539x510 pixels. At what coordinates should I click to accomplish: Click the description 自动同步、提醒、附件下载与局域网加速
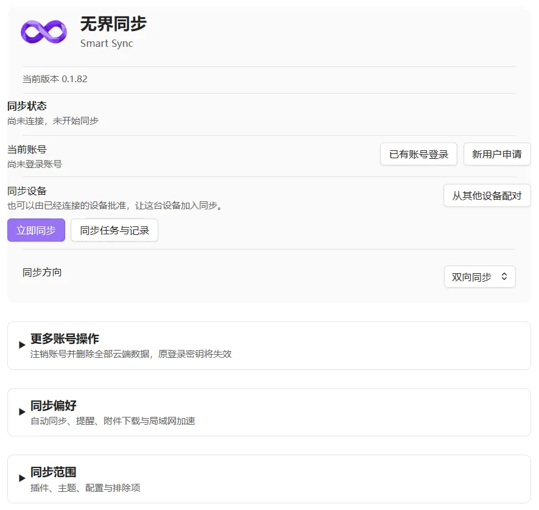coord(113,421)
